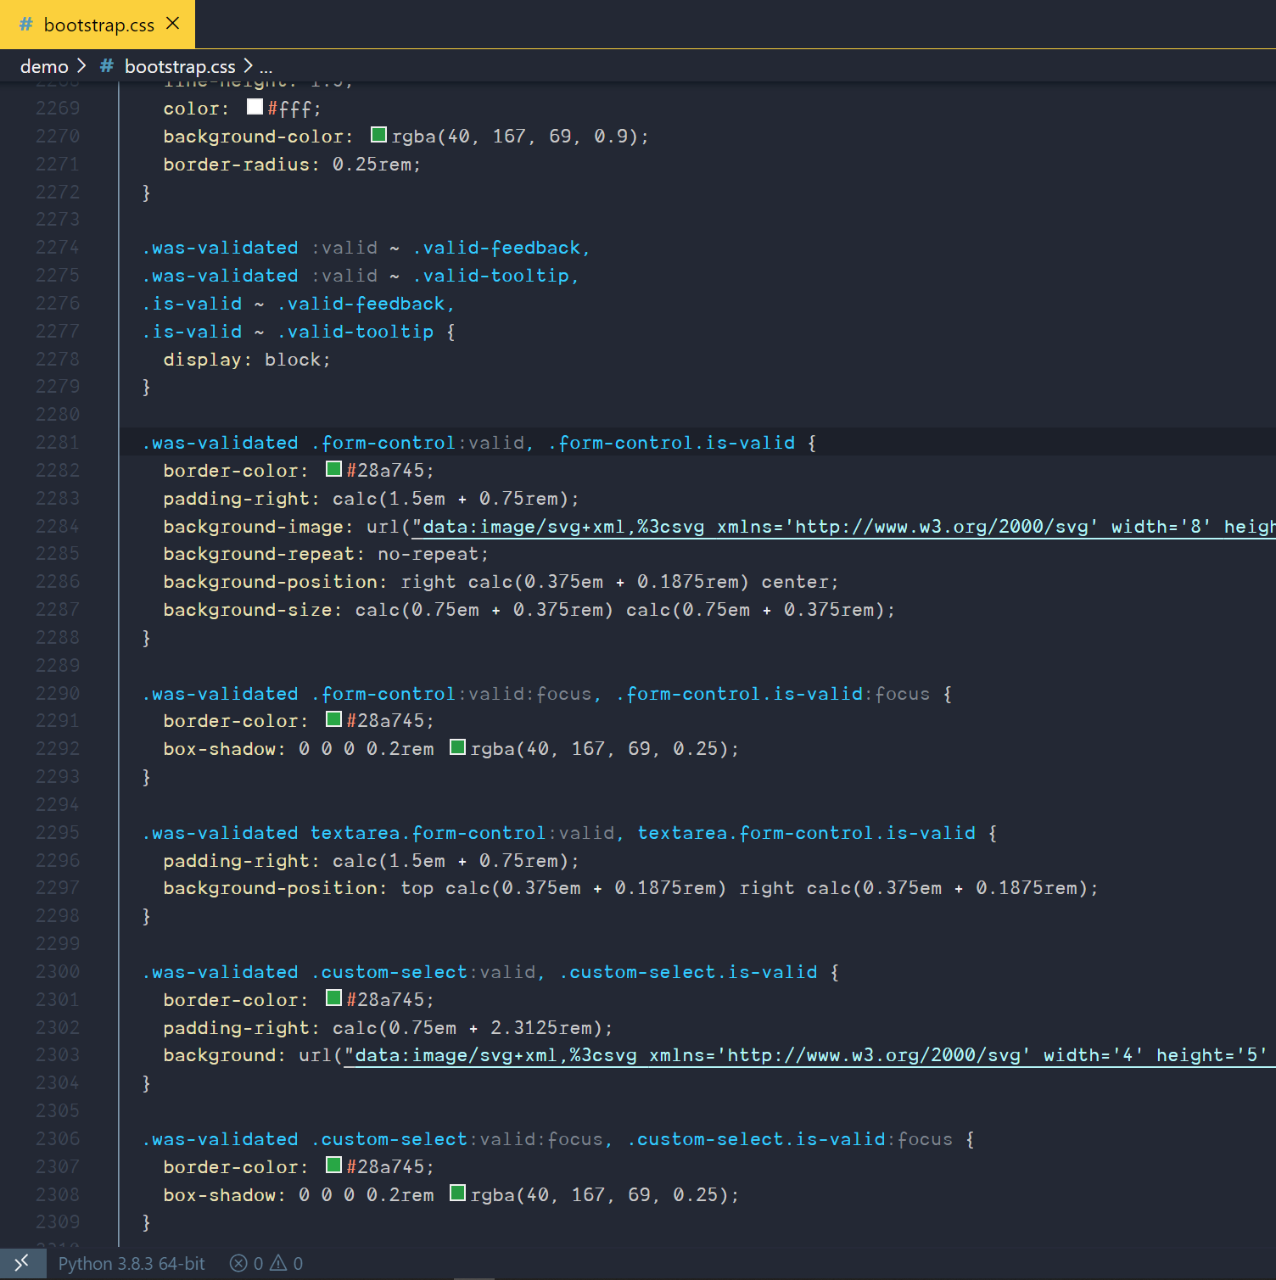
Task: Follow the data URL on background-image line
Action: point(843,527)
